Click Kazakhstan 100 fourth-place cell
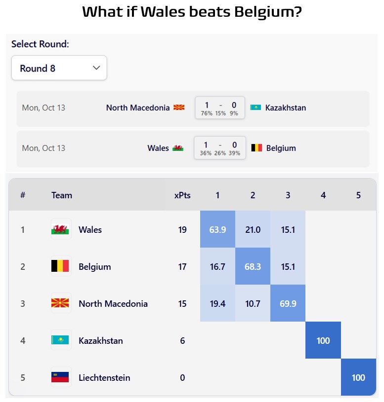 pos(323,341)
